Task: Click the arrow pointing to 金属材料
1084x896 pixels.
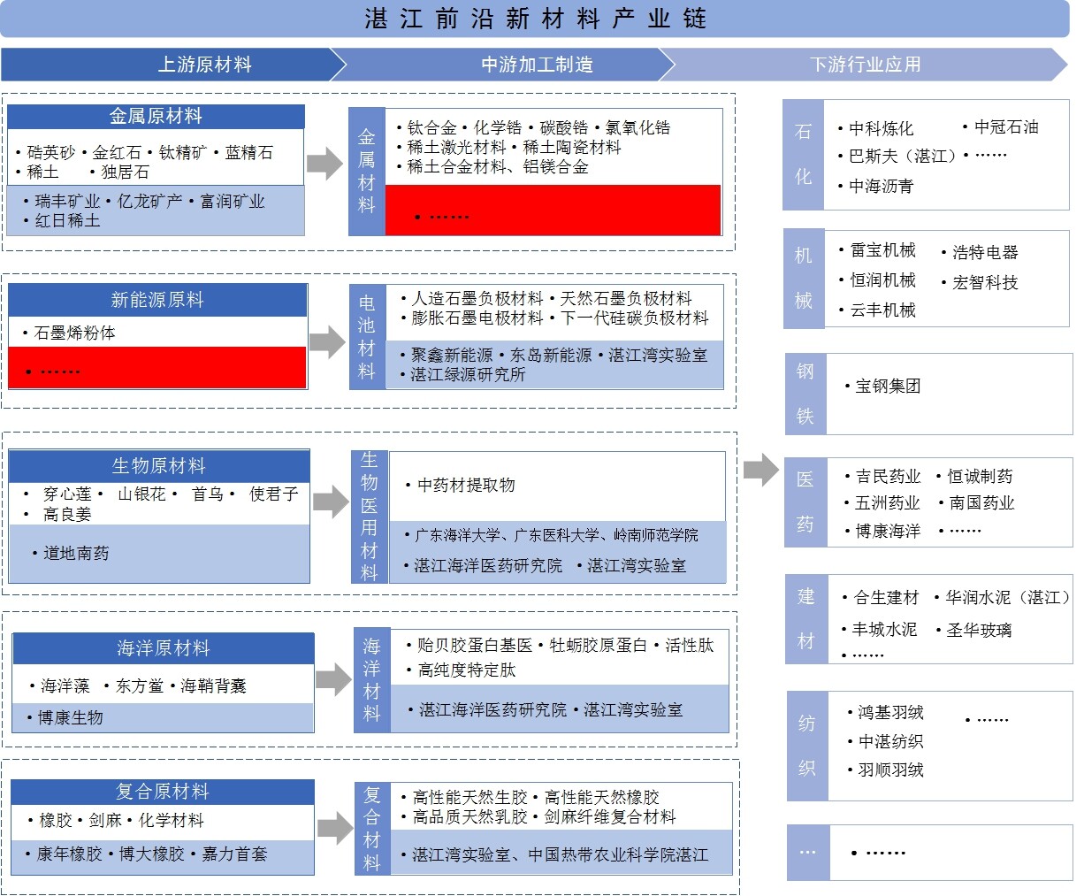Action: [x=324, y=164]
